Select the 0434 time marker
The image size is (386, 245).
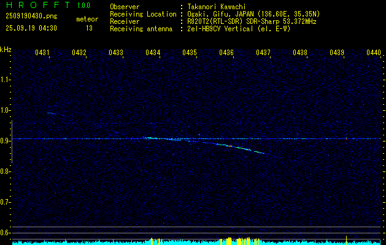click(x=153, y=53)
